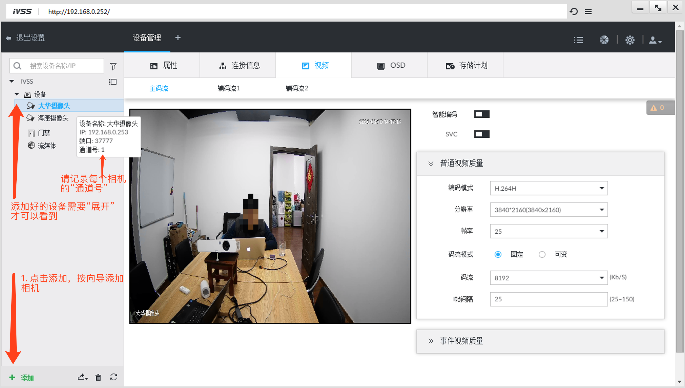Click the list view icon in top bar
This screenshot has height=388, width=685.
(x=578, y=40)
